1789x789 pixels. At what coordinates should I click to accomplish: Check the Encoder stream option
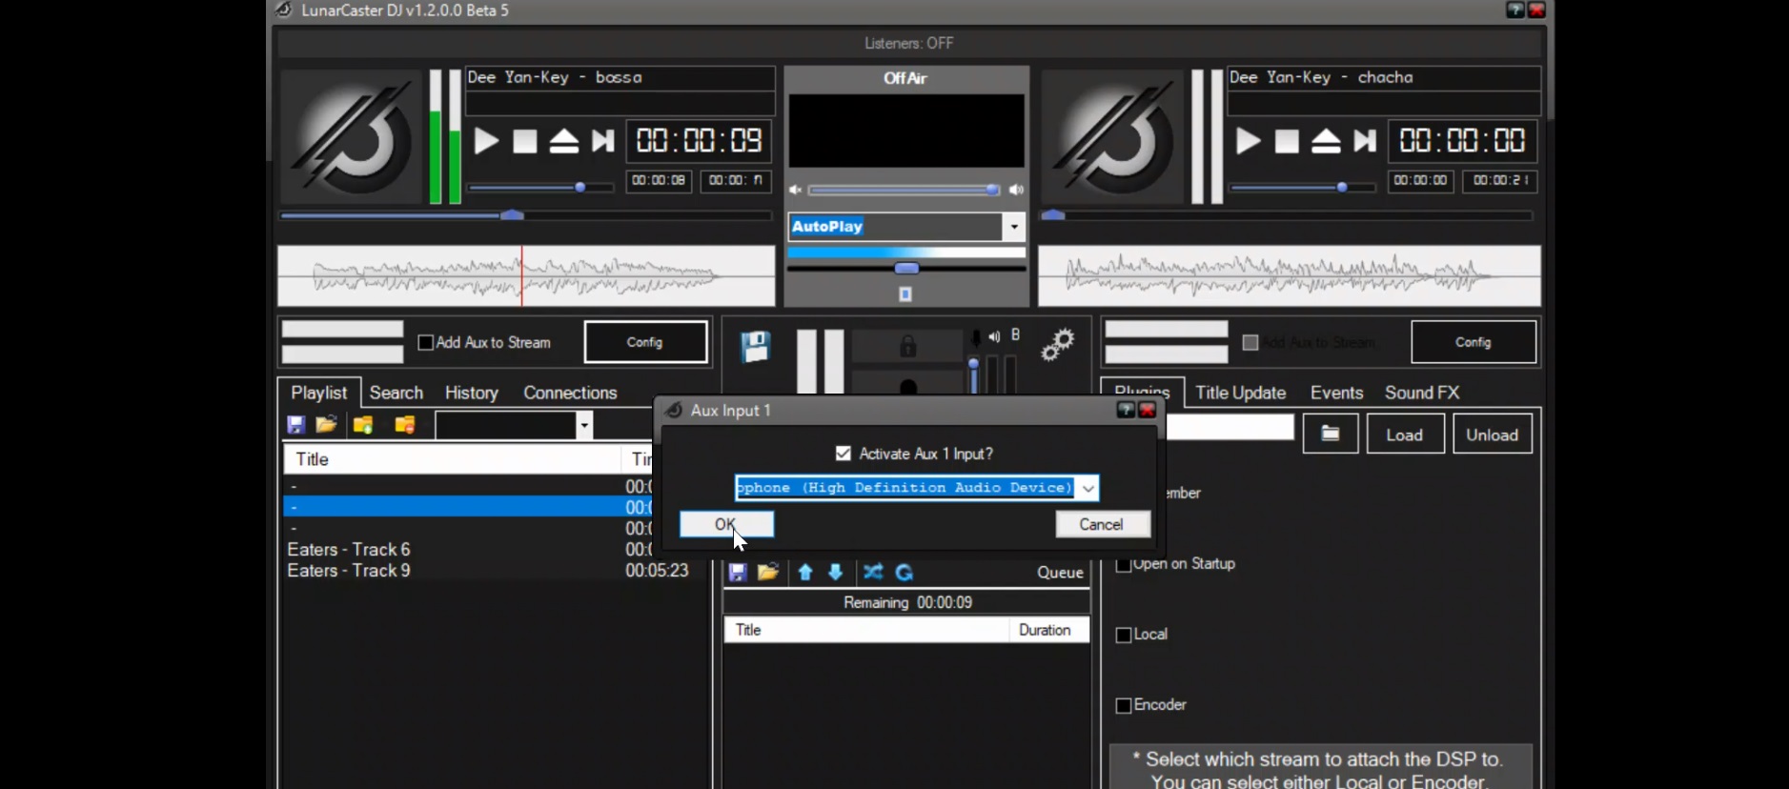pyautogui.click(x=1124, y=706)
